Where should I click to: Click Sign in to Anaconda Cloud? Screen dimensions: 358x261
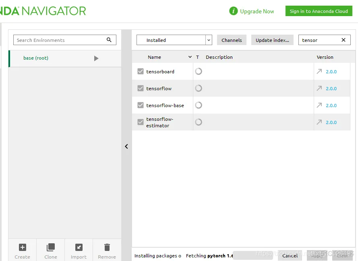(319, 11)
